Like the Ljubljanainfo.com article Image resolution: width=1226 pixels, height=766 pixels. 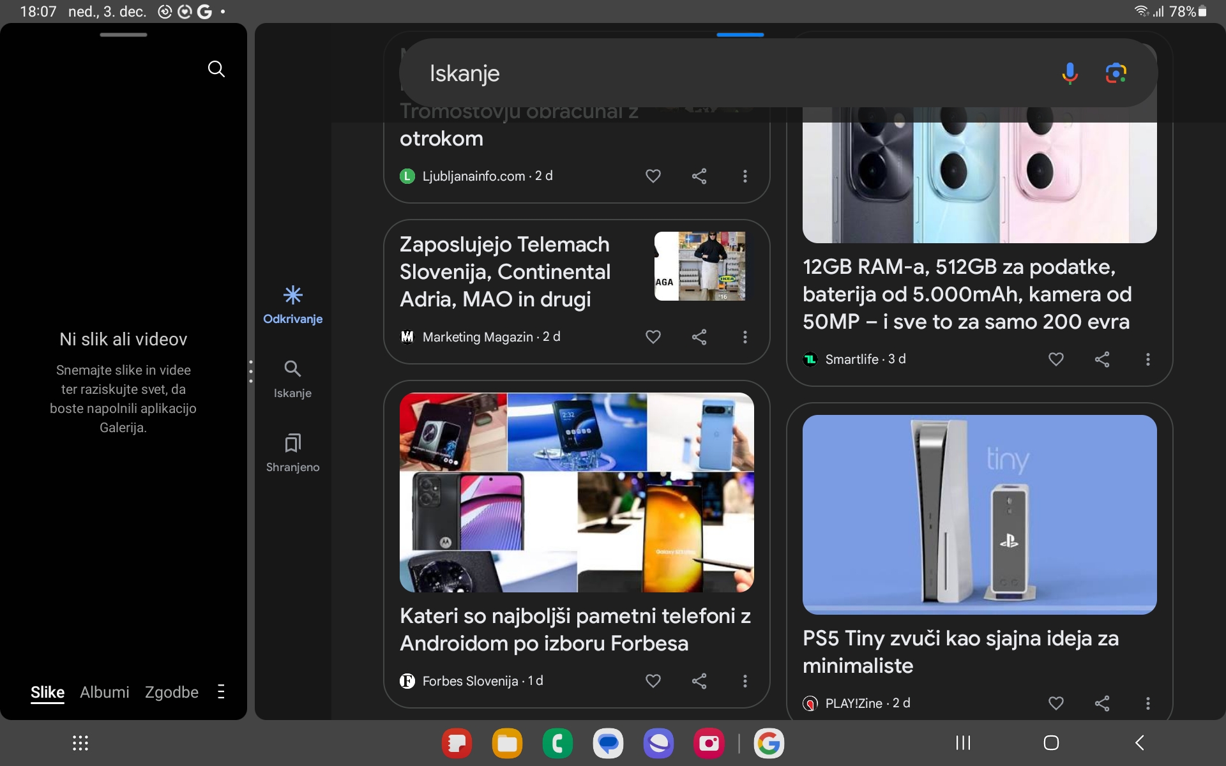653,176
